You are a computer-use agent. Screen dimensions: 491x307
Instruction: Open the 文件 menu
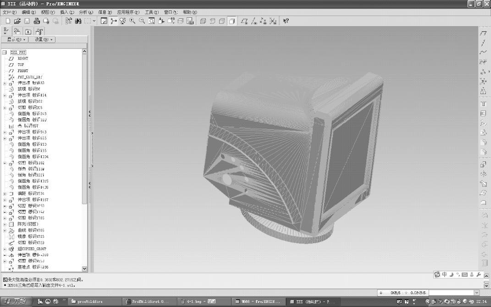pos(9,12)
